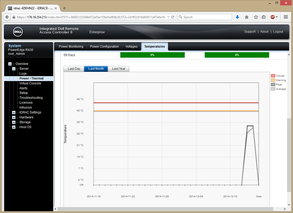
Task: Open the Firefox hamburger menu
Action: pos(286,17)
